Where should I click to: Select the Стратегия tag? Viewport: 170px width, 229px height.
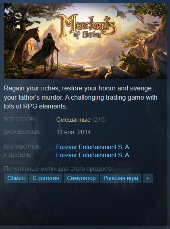(x=46, y=178)
